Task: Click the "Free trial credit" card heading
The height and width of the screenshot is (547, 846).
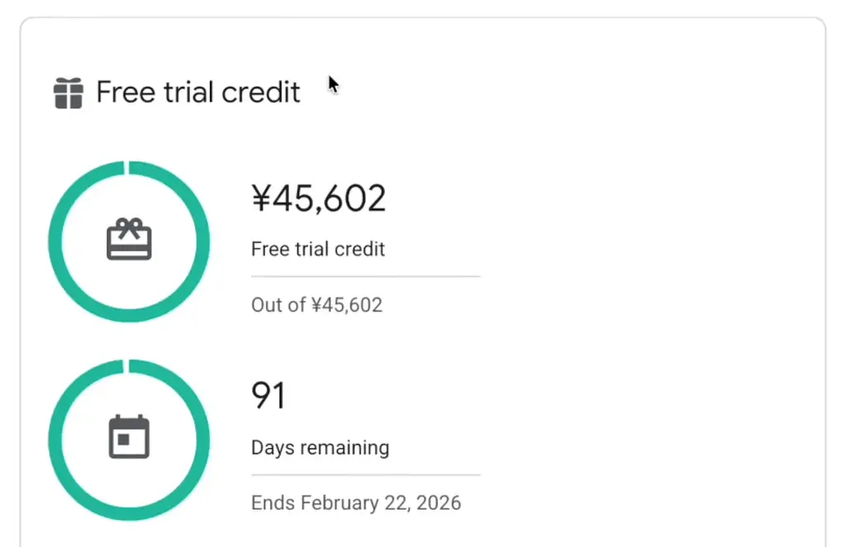Action: coord(198,93)
